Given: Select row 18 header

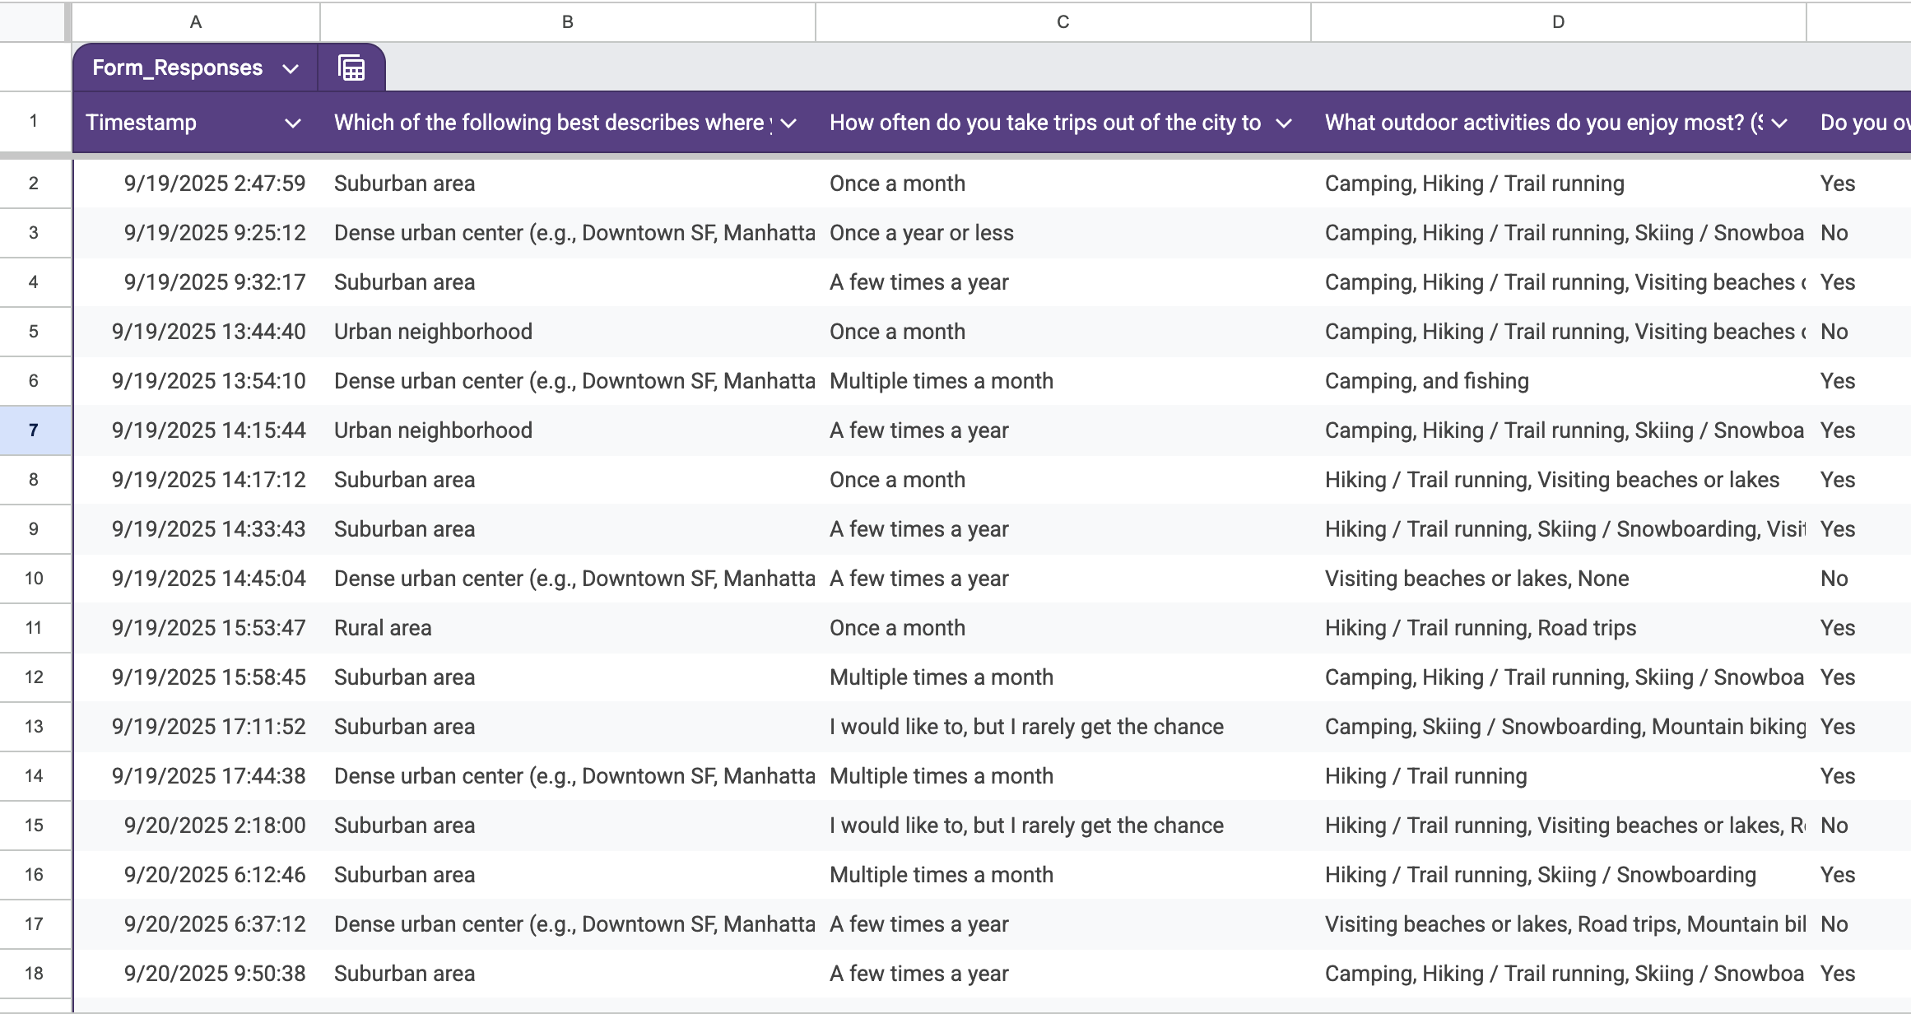Looking at the screenshot, I should [34, 974].
